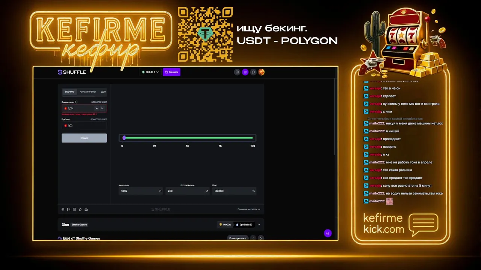Double the bet with the 2x button

tap(102, 108)
